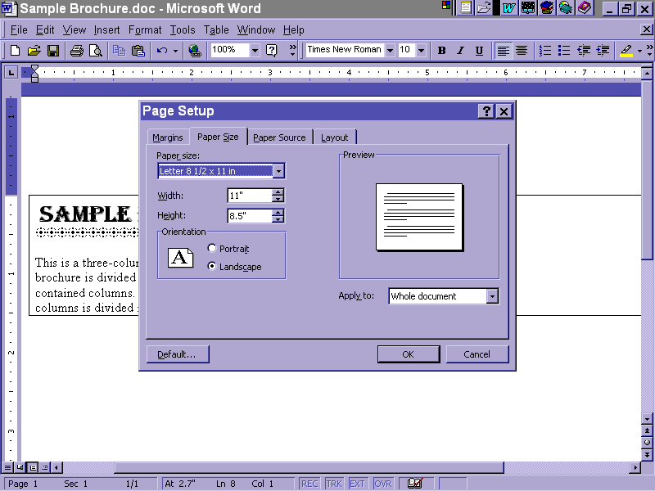Viewport: 655px width, 491px height.
Task: Increase Width with the up spinner arrow
Action: (278, 192)
